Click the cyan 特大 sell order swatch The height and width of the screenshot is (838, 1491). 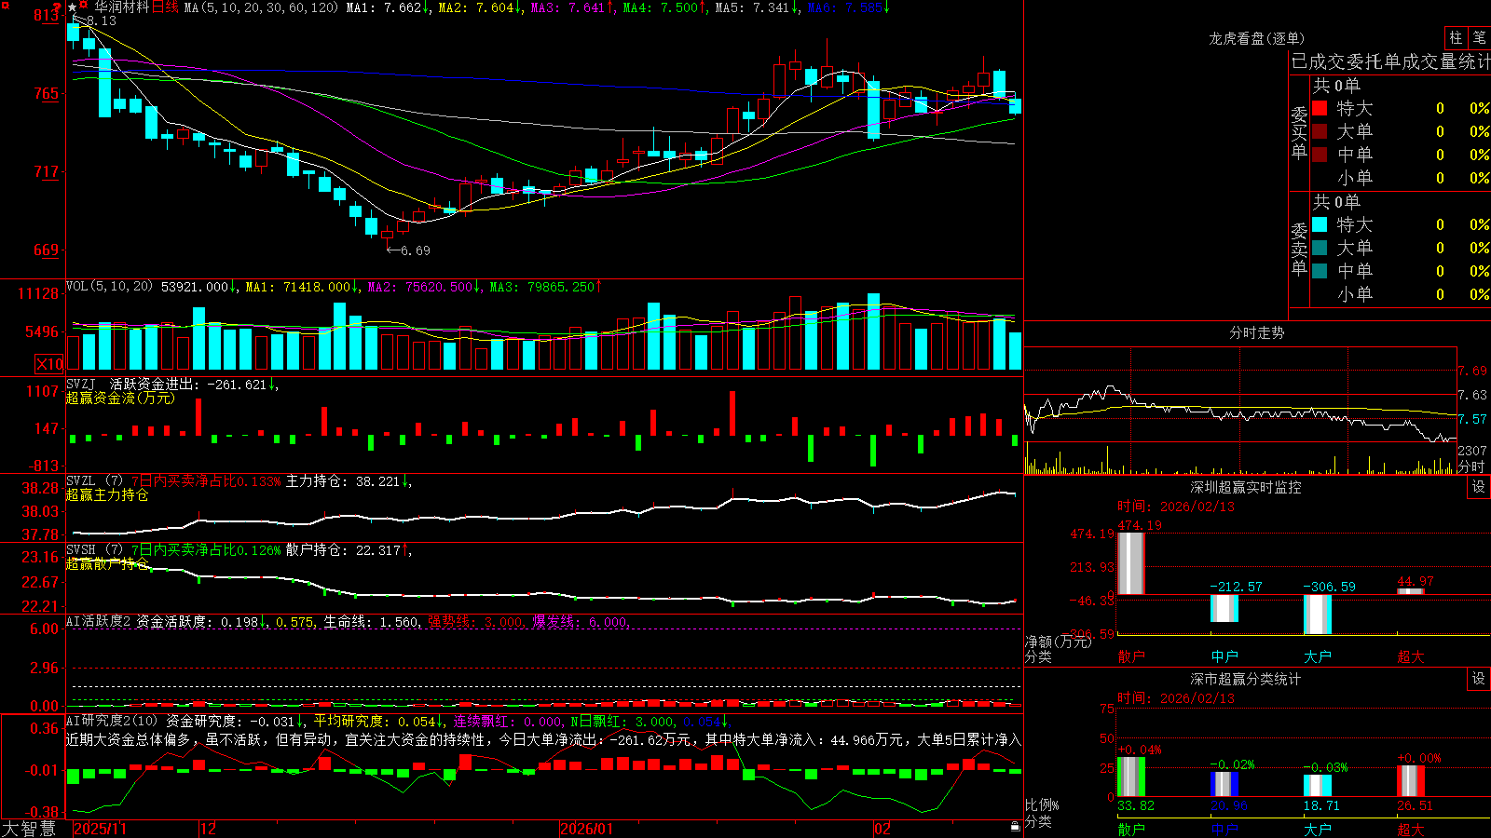[x=1320, y=224]
